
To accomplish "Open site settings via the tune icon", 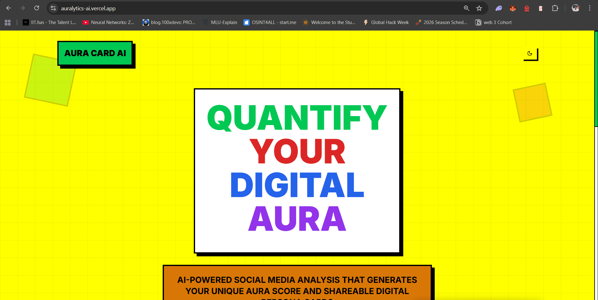I will click(x=53, y=8).
